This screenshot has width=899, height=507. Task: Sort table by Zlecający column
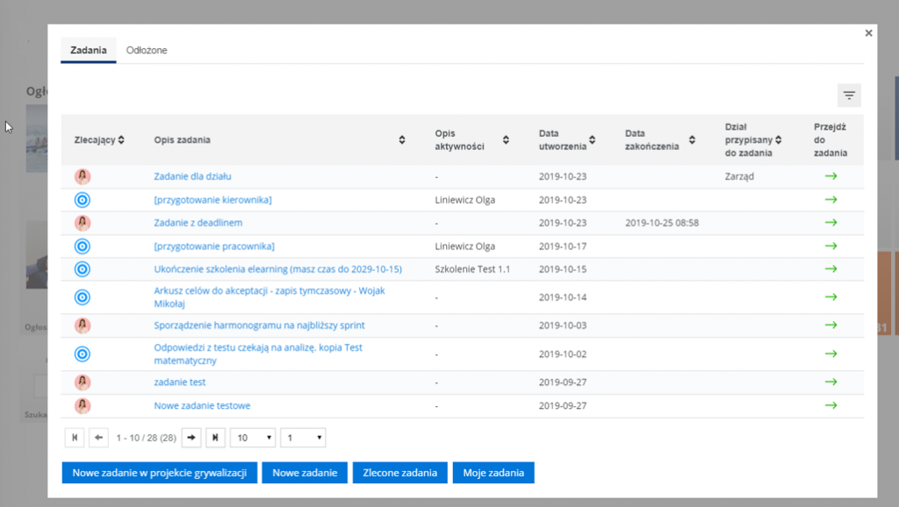(x=121, y=139)
